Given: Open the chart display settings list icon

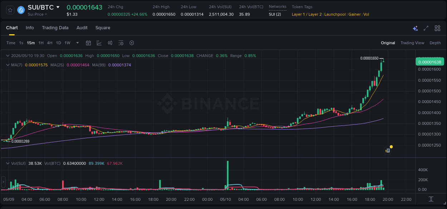Looking at the screenshot, I should (121, 43).
